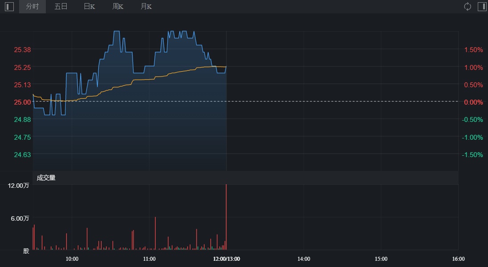Screen dimensions: 488x267
Task: Toggle the right side panel icon
Action: tap(482, 7)
